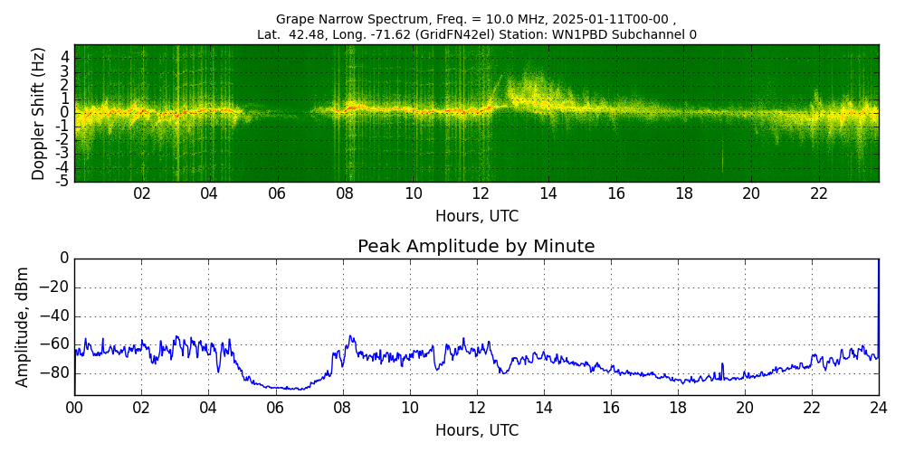Click the '24' tick on amplitude time axis

pyautogui.click(x=878, y=407)
